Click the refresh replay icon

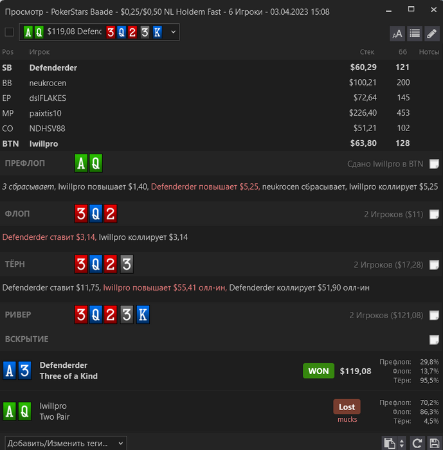click(417, 443)
